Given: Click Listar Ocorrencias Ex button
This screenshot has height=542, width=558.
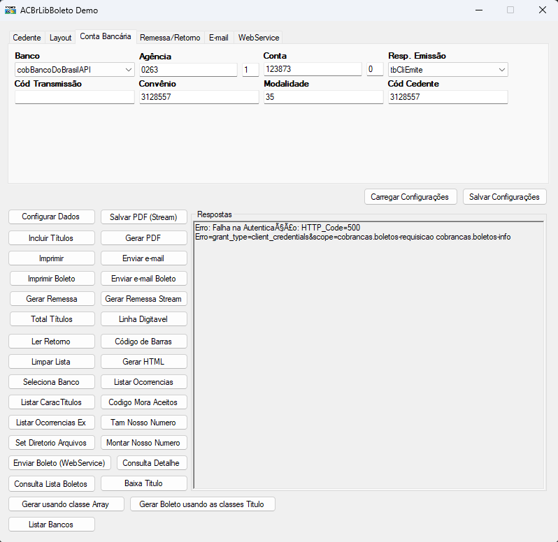Looking at the screenshot, I should (x=52, y=423).
